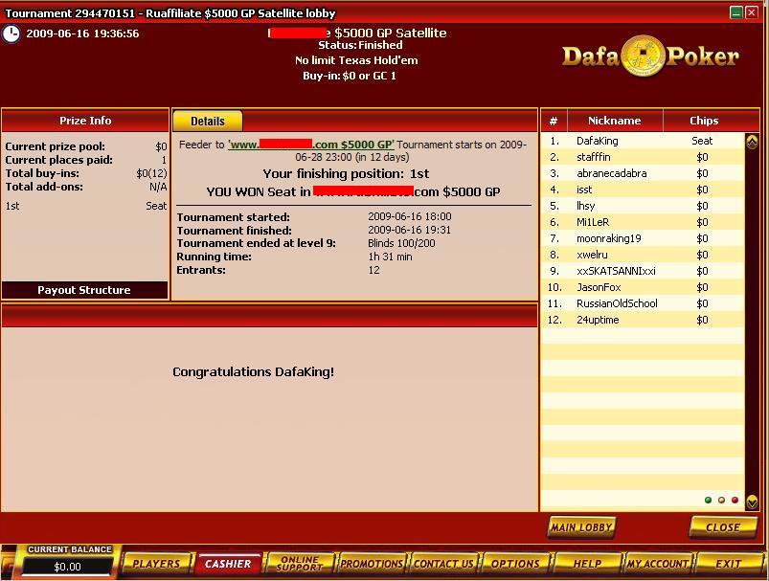This screenshot has width=769, height=581.
Task: Follow the $5000 GP feeder tournament link
Action: [311, 145]
